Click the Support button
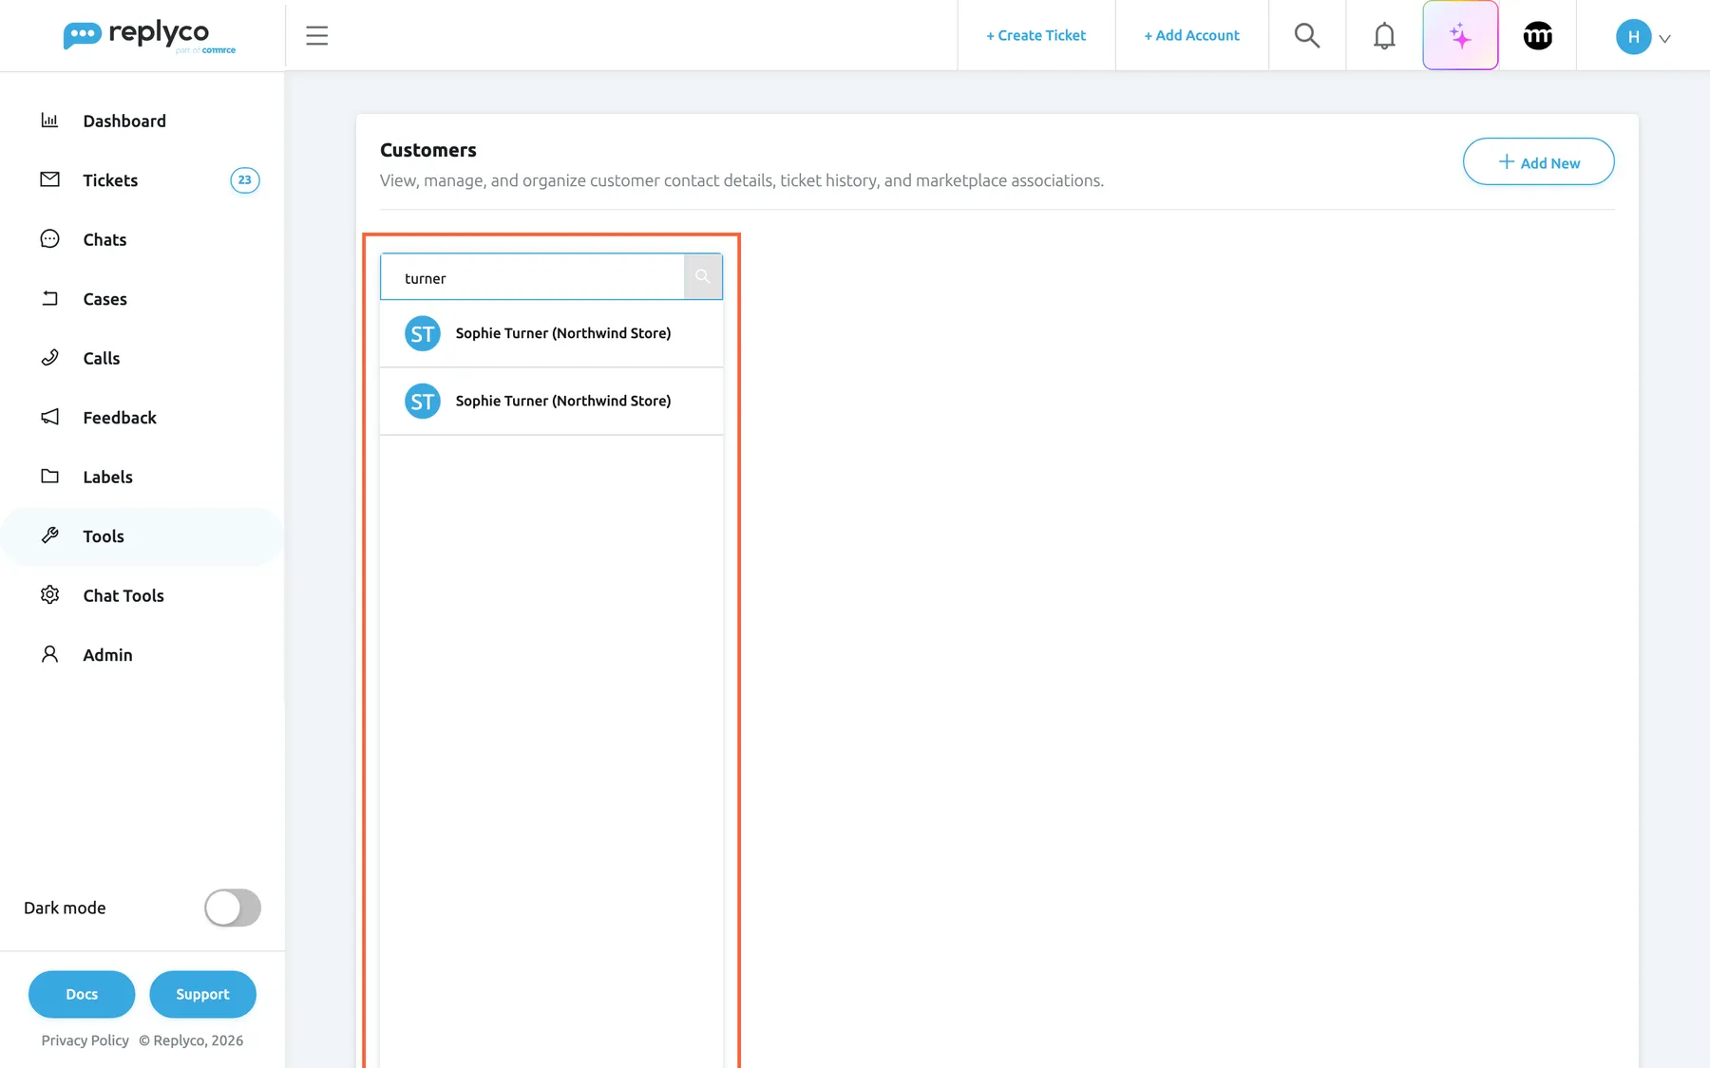Viewport: 1710px width, 1068px height. click(202, 994)
